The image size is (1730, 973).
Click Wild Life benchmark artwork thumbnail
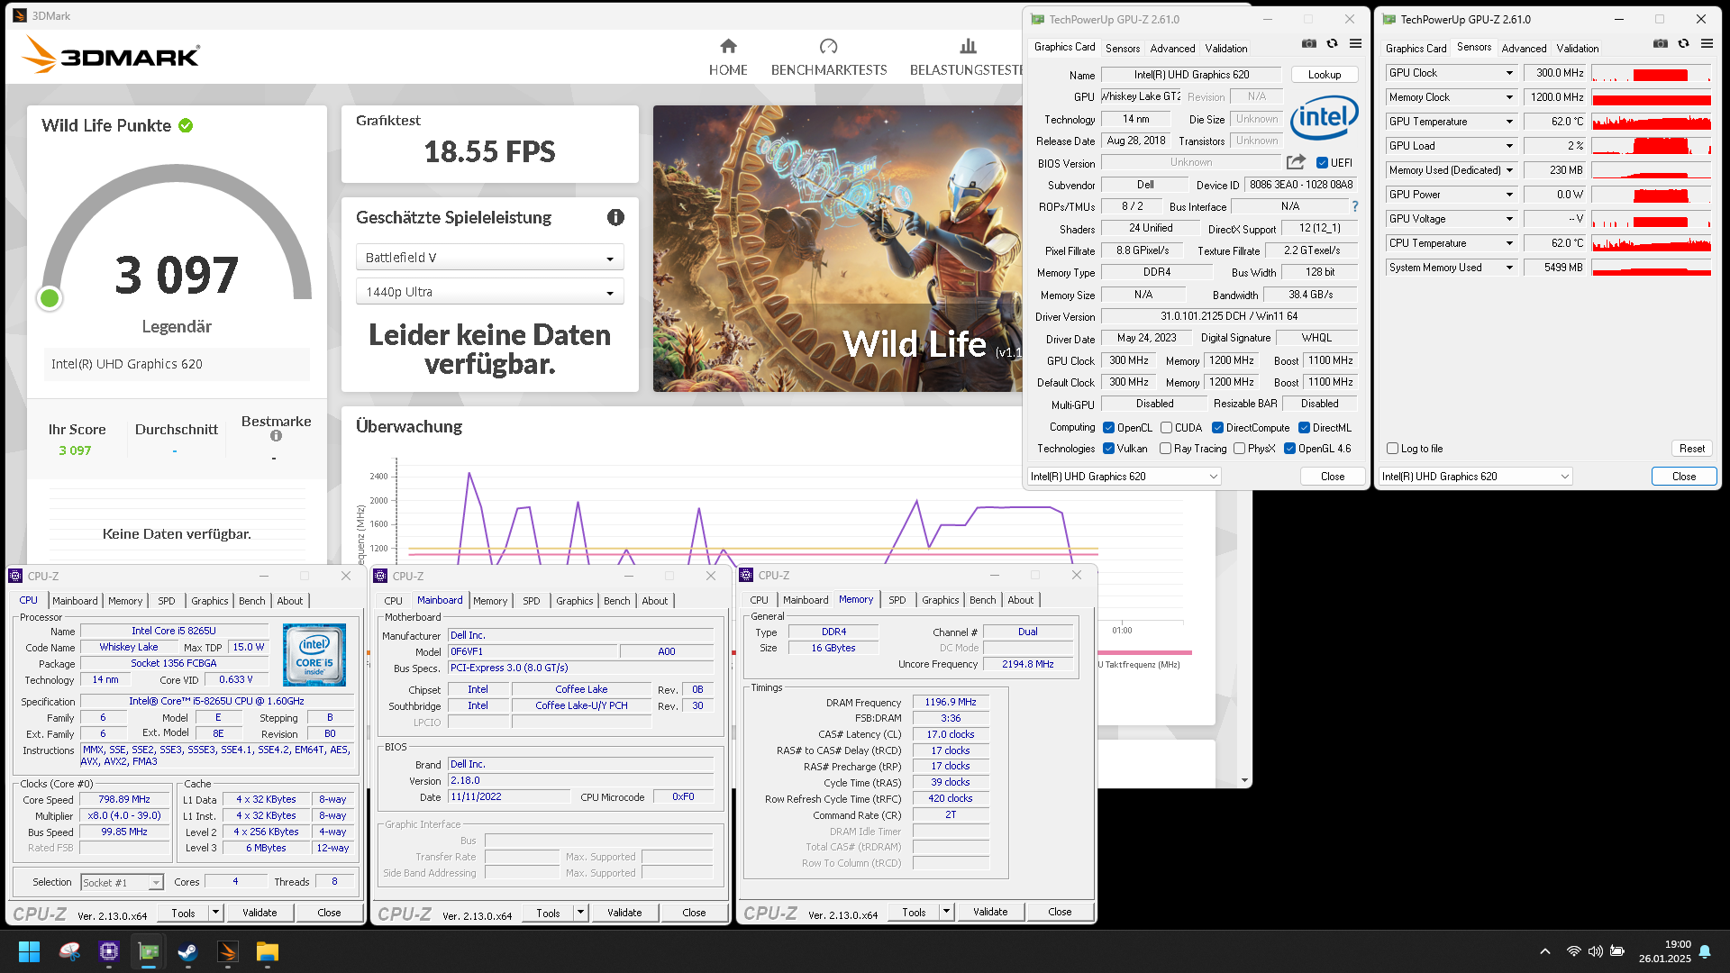pyautogui.click(x=837, y=249)
